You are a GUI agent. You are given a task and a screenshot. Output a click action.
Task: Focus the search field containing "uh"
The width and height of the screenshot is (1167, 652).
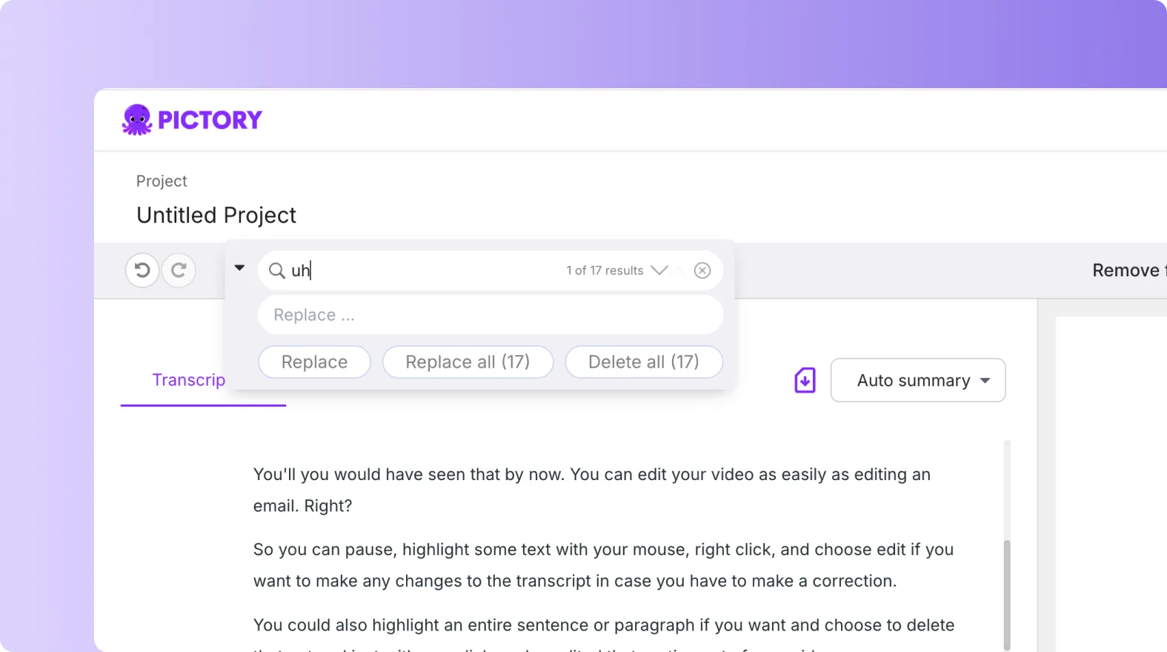pos(422,270)
